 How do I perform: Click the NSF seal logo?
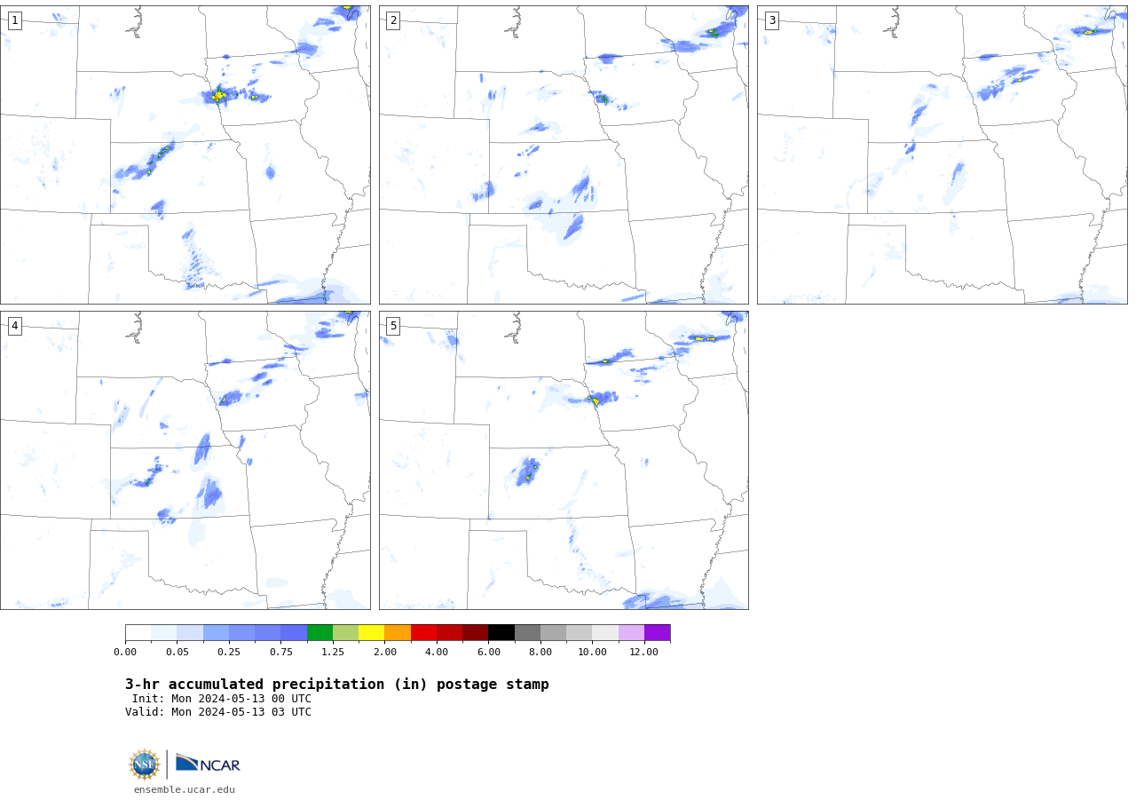pos(145,764)
